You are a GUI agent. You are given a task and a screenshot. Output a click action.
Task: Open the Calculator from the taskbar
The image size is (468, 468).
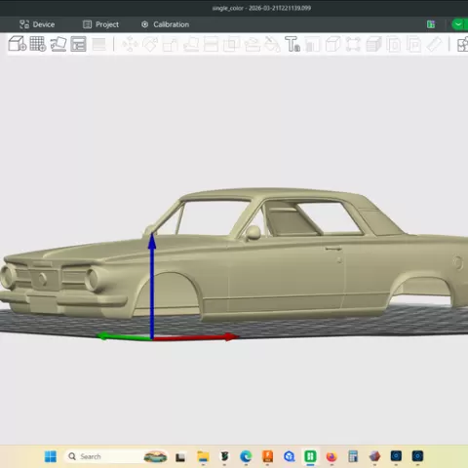(x=353, y=456)
